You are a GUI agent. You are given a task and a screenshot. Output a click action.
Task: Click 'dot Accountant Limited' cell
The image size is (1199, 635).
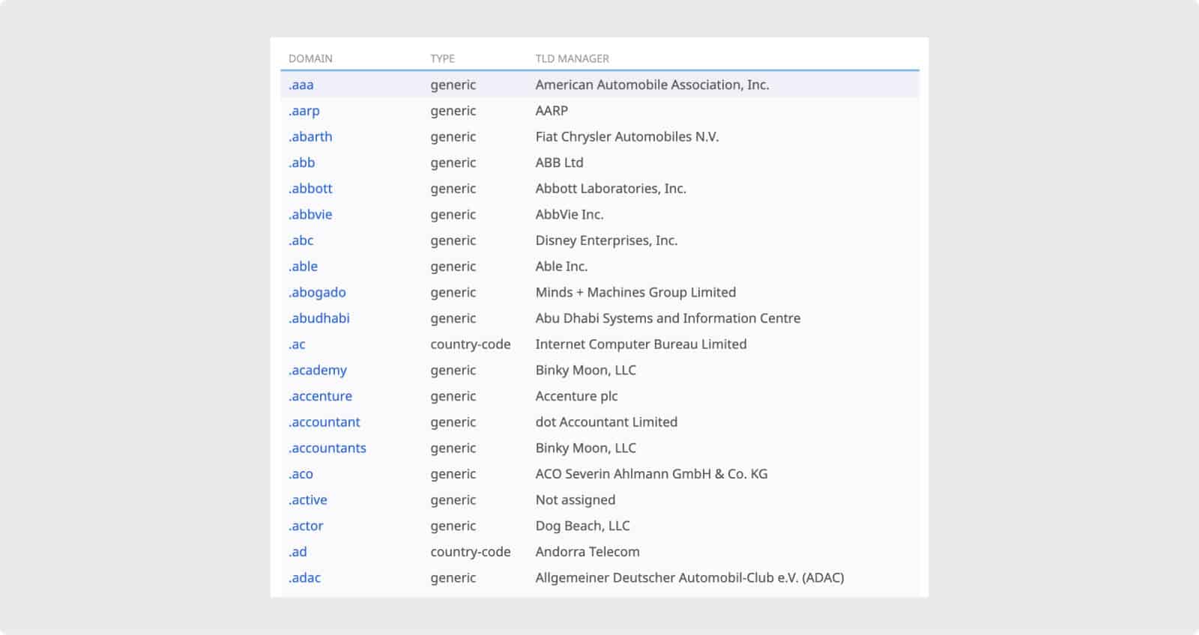click(x=606, y=422)
